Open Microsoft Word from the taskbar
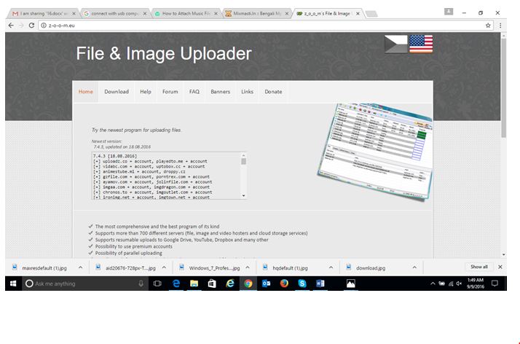520x344 pixels. coord(320,284)
